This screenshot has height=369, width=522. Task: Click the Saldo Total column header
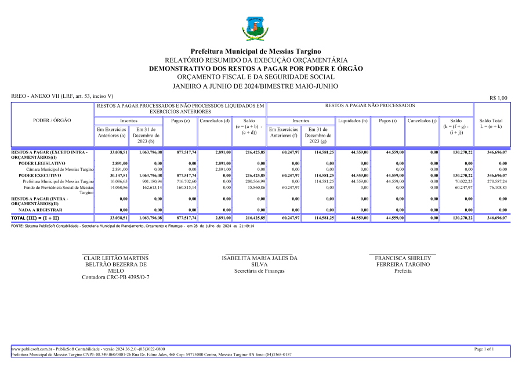click(x=491, y=123)
